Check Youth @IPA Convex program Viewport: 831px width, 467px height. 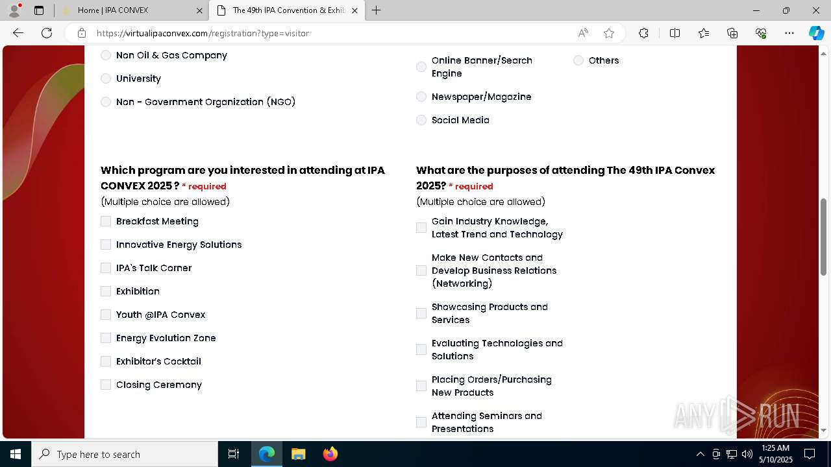pyautogui.click(x=106, y=315)
